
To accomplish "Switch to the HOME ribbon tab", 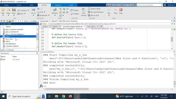I will tap(6, 5).
